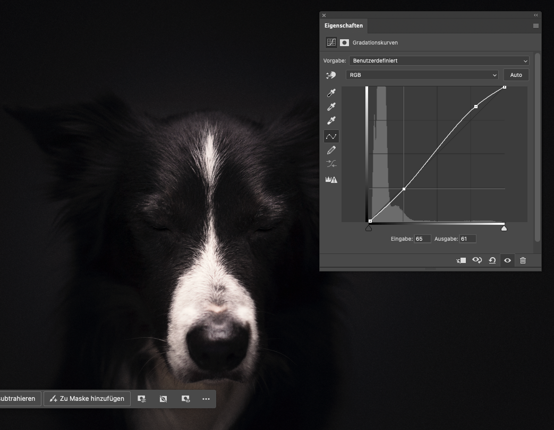This screenshot has width=554, height=430.
Task: Select the black point eyedropper
Action: (x=331, y=93)
